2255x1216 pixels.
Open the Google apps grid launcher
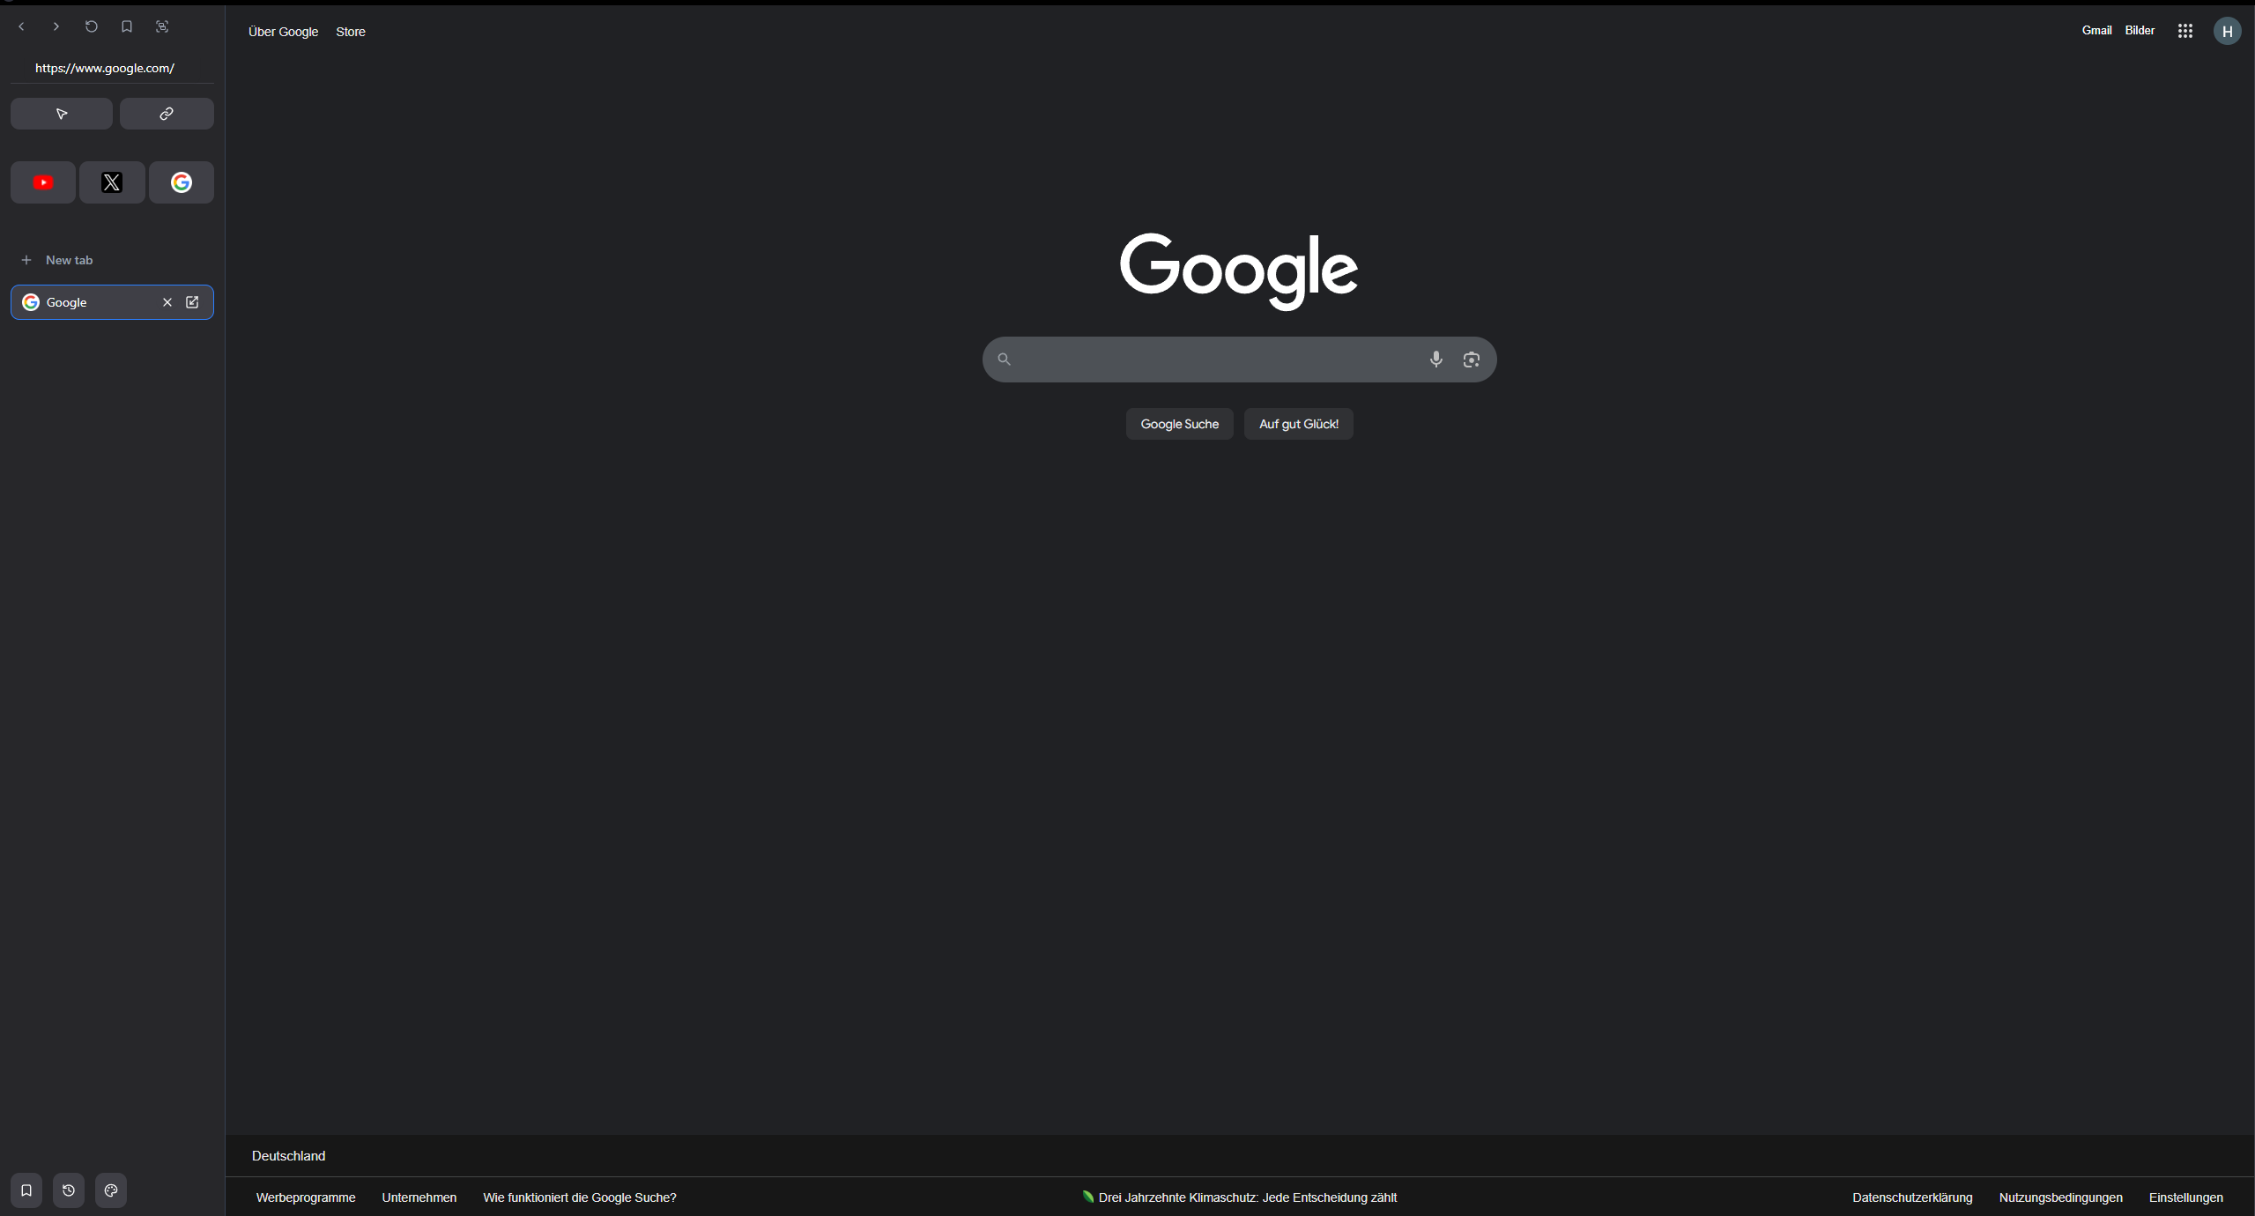pyautogui.click(x=2185, y=30)
